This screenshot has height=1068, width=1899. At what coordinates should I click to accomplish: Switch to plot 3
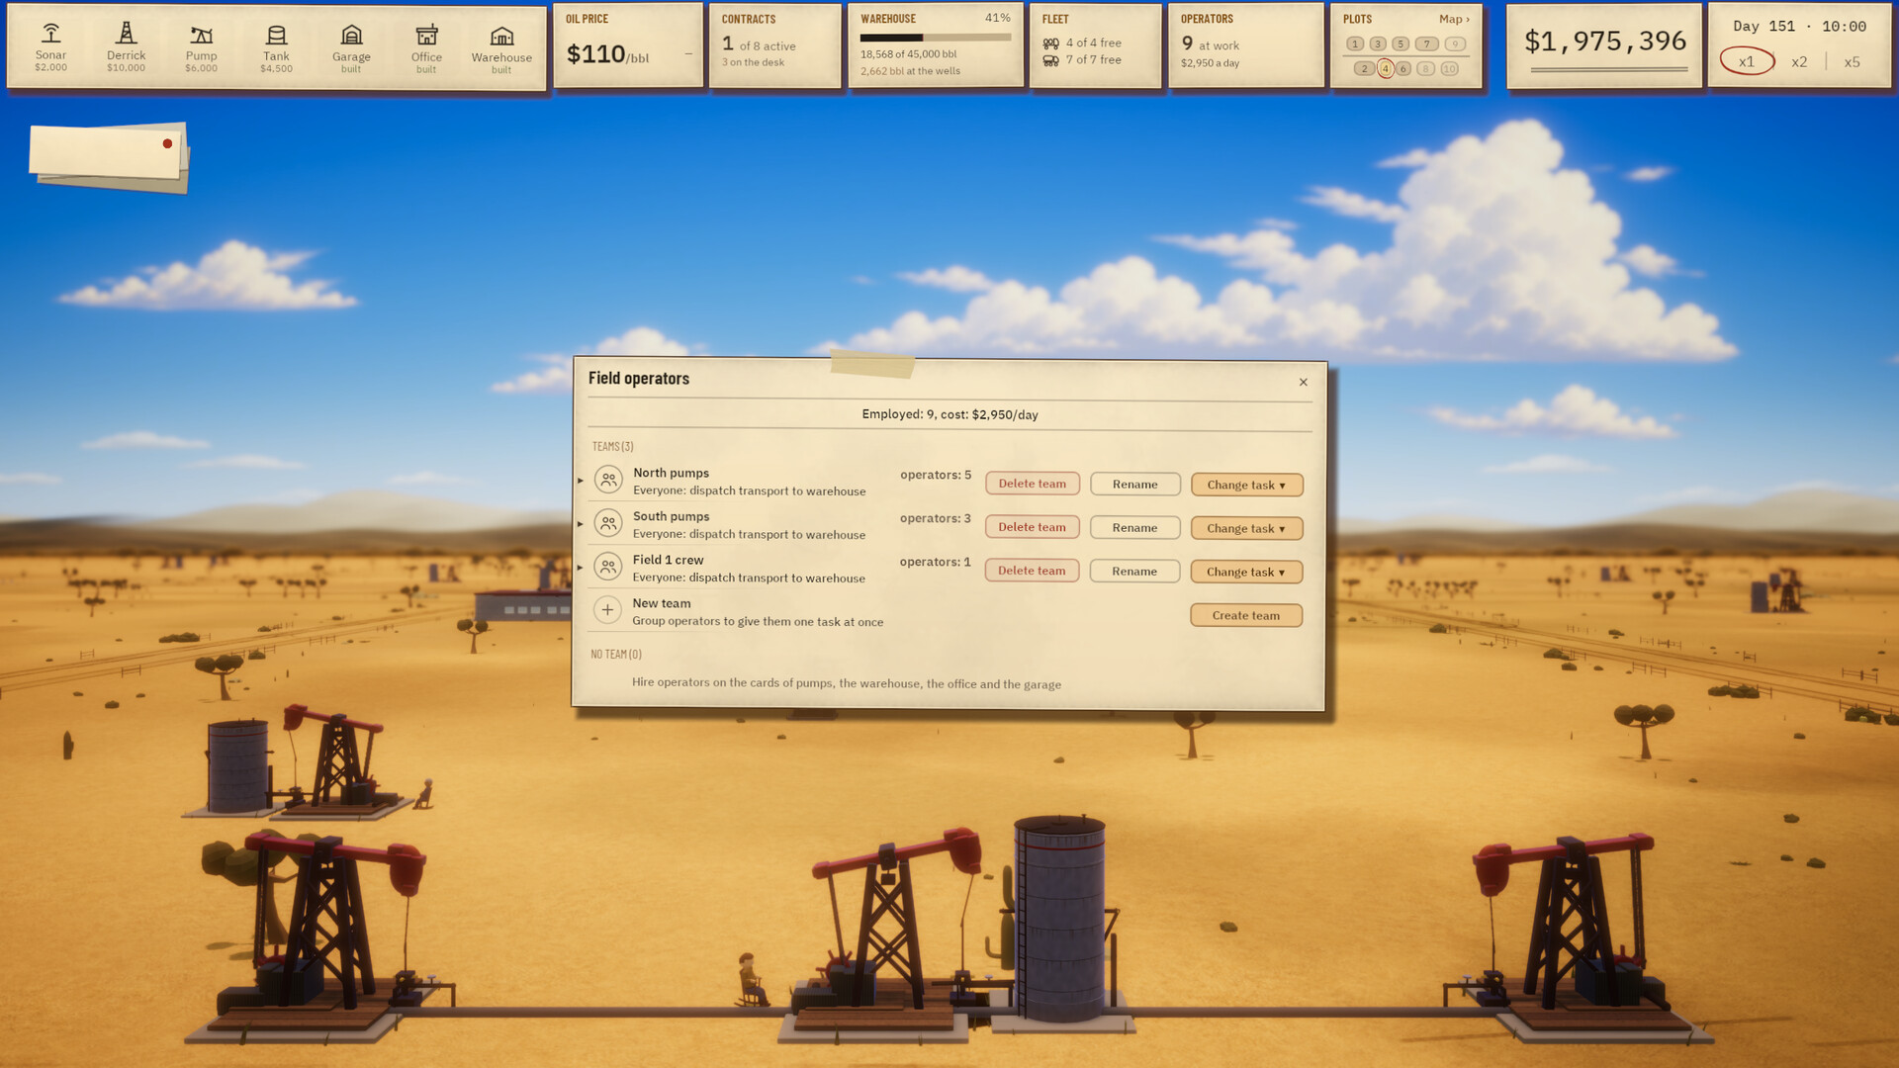click(1378, 44)
